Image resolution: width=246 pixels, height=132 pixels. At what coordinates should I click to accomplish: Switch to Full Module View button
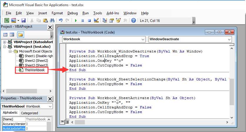tap(67, 122)
